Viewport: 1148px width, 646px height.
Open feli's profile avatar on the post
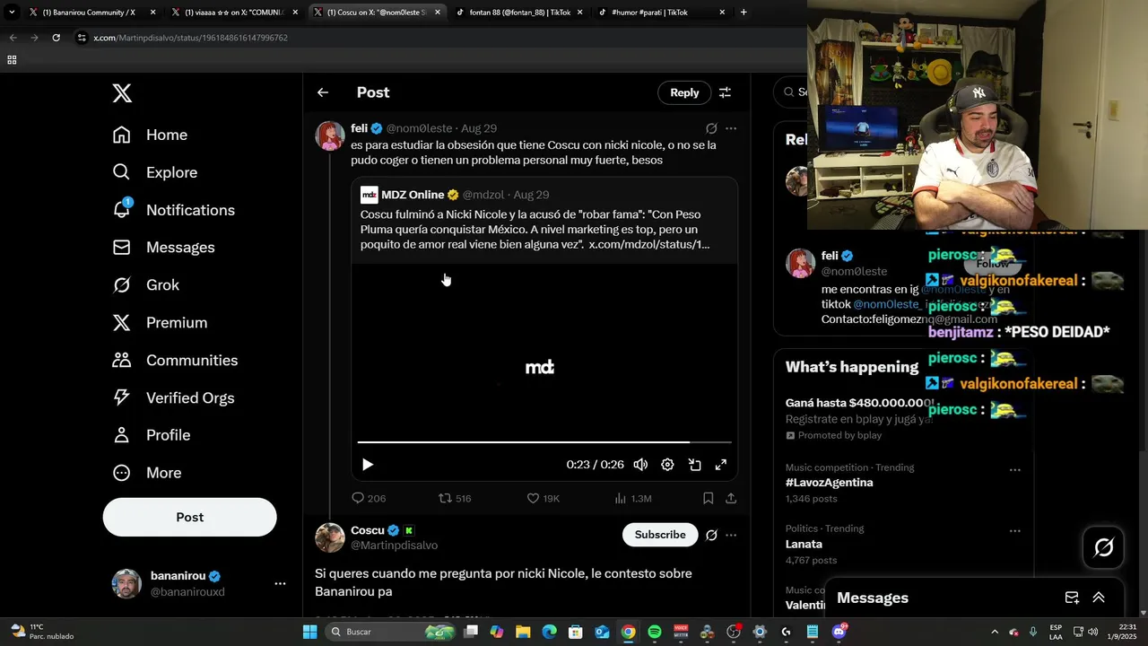(x=330, y=135)
